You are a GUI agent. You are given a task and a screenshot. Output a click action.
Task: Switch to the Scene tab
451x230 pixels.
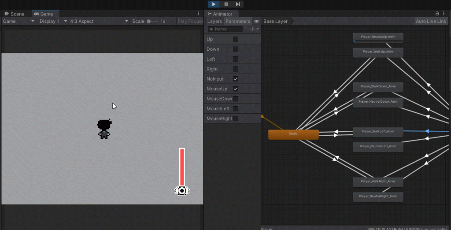click(15, 14)
